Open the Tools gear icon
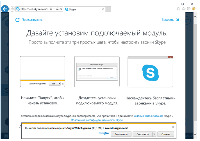 click(x=189, y=9)
